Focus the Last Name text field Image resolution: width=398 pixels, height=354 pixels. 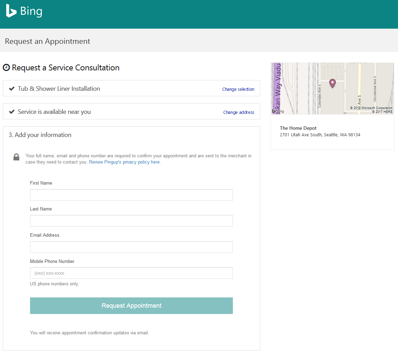tap(131, 221)
